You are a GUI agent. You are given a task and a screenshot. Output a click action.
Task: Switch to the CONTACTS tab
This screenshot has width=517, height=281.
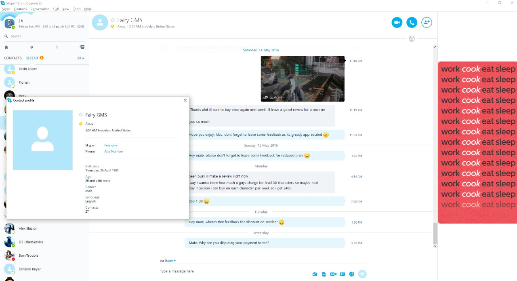tap(13, 58)
